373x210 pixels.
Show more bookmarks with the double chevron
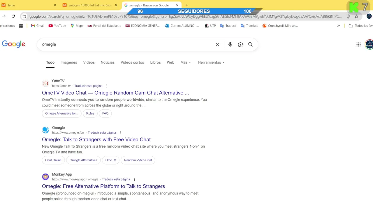tap(338, 26)
